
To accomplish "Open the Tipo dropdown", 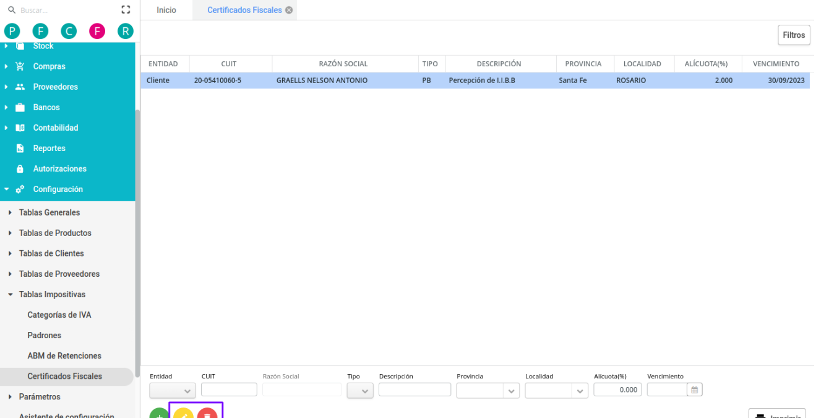I will coord(359,390).
